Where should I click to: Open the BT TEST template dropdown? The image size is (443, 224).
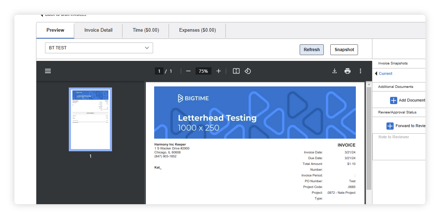click(x=99, y=48)
